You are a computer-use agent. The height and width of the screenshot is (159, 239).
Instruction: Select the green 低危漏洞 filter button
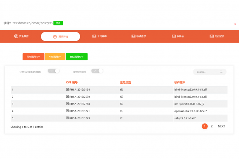click(76, 57)
